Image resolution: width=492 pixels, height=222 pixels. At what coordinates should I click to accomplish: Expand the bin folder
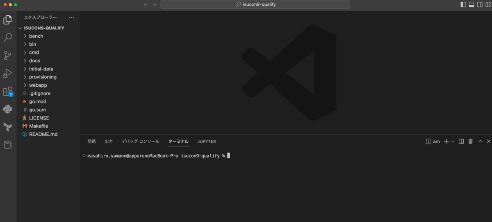[x=48, y=44]
